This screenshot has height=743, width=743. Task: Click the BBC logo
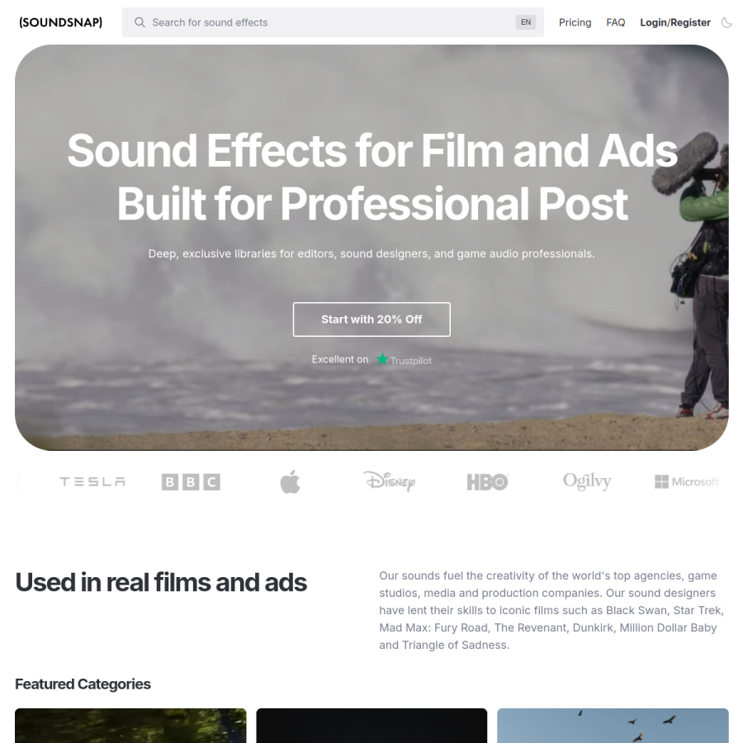(x=191, y=482)
